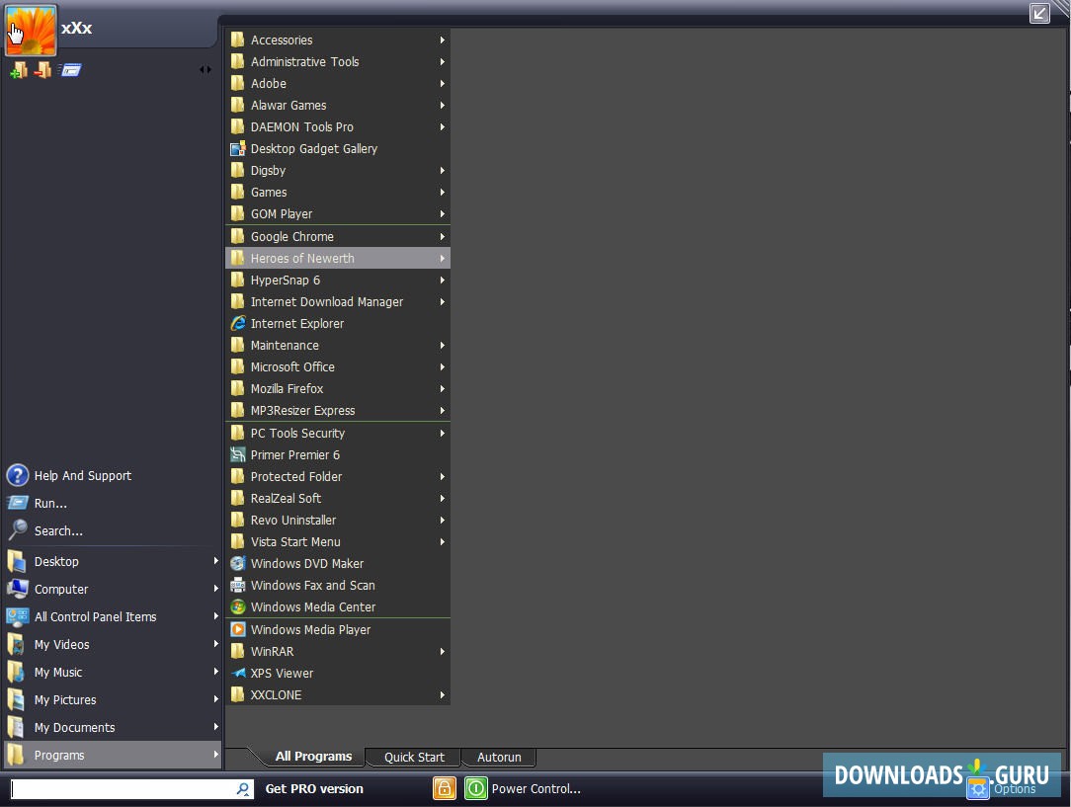Open the XXCLONE folder
The image size is (1071, 807).
pos(338,695)
